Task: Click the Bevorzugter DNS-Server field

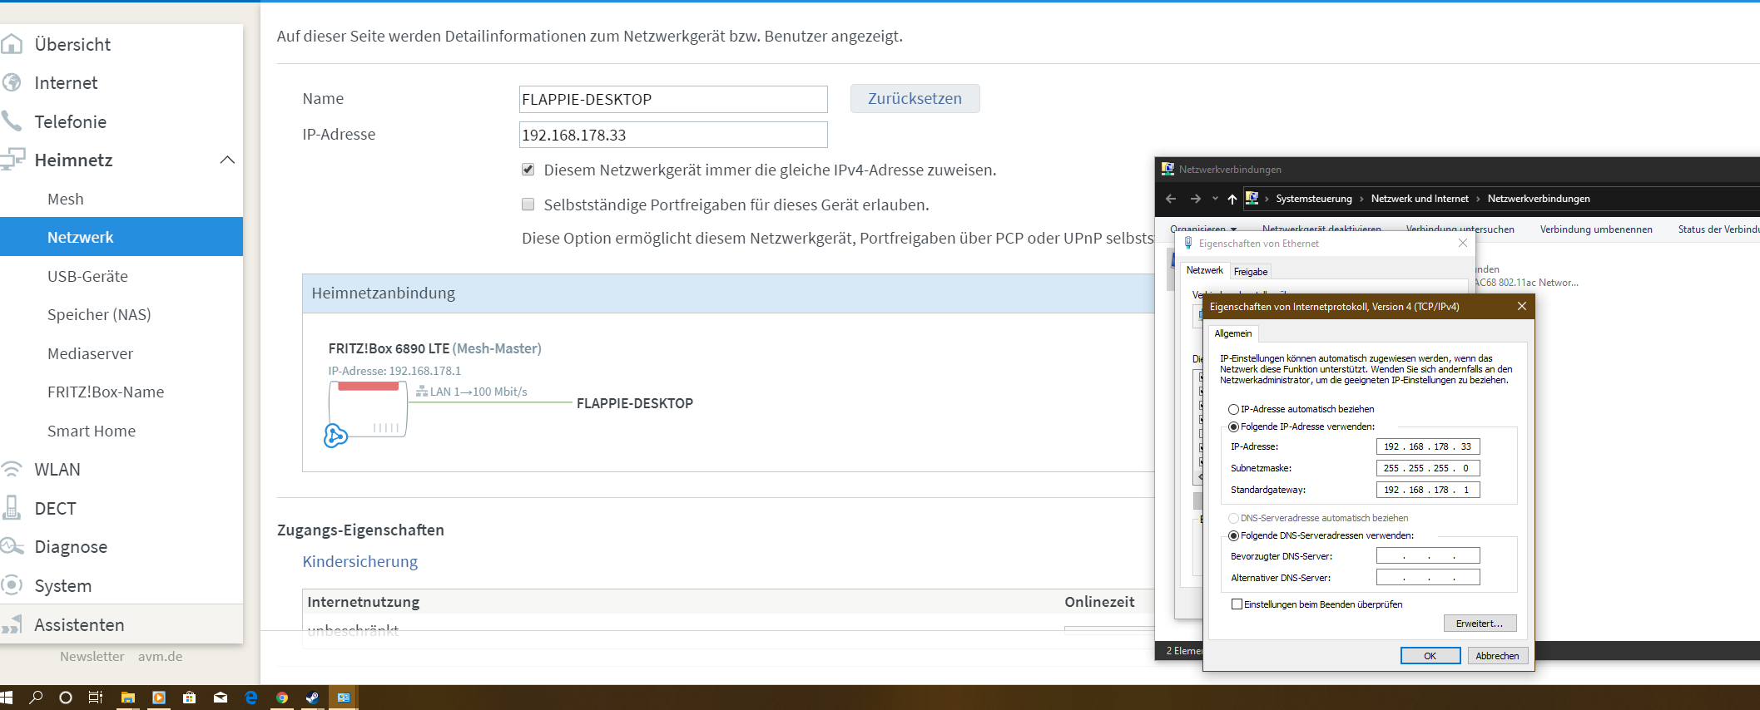Action: click(x=1428, y=555)
